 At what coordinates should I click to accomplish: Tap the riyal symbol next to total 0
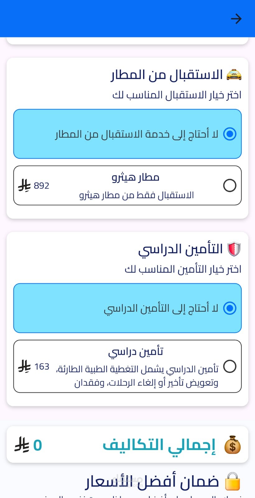pyautogui.click(x=22, y=445)
